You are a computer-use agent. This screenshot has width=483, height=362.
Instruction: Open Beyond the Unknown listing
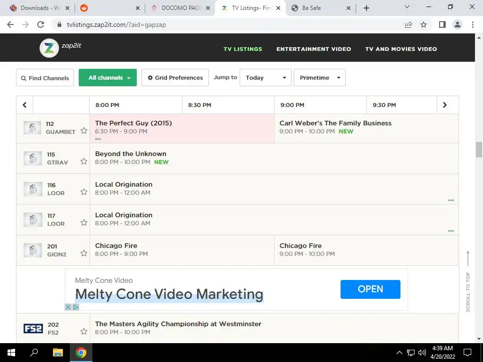pyautogui.click(x=274, y=158)
